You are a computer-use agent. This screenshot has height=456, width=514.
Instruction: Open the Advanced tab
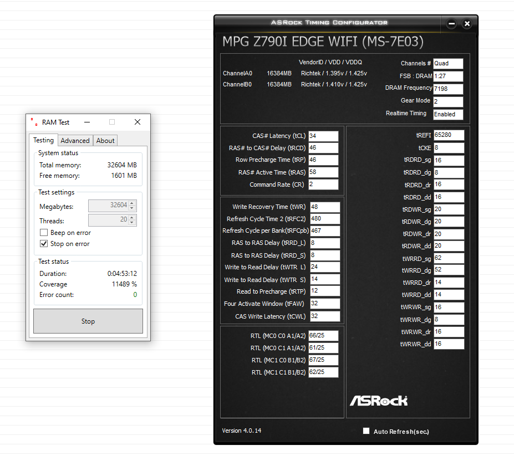pos(75,141)
